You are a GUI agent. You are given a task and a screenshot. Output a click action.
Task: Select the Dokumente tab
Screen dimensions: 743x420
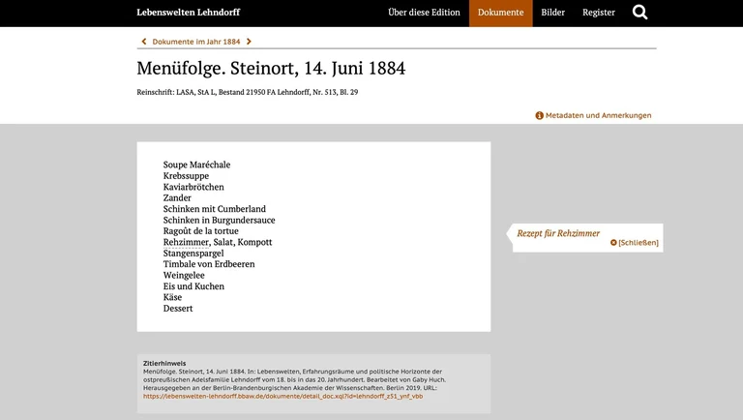(x=500, y=13)
